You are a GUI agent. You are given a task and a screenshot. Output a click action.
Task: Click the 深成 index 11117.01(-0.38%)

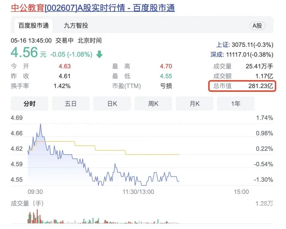click(x=242, y=55)
